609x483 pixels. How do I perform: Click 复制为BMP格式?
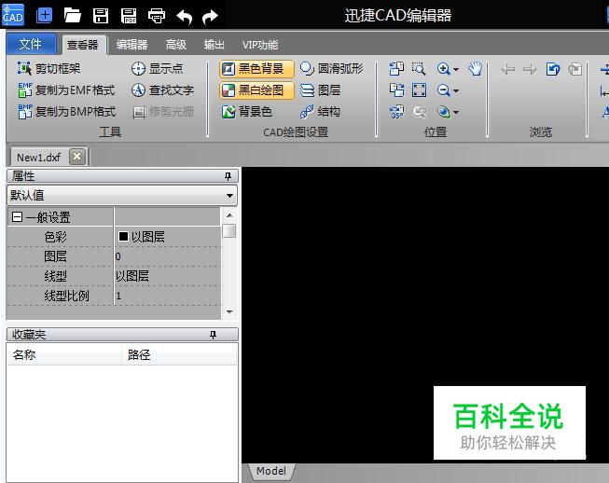pos(66,112)
